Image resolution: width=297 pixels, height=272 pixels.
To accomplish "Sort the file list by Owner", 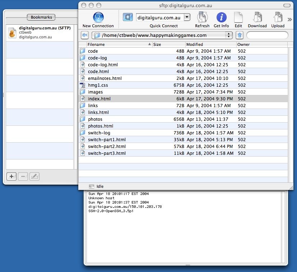I will [262, 44].
